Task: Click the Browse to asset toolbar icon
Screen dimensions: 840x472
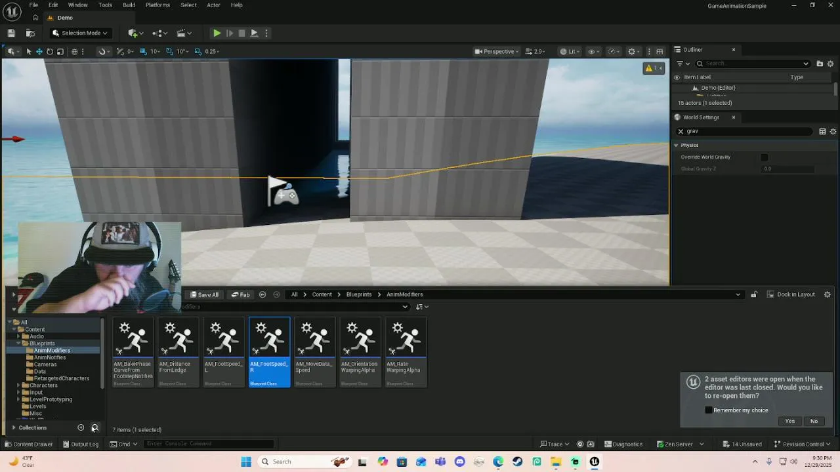Action: click(x=30, y=33)
